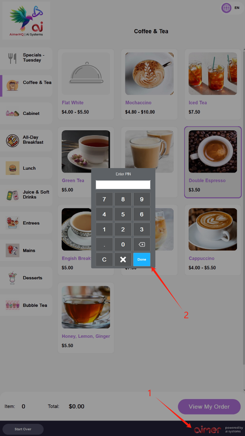Click the Start Over button
245x436 pixels.
click(x=23, y=429)
